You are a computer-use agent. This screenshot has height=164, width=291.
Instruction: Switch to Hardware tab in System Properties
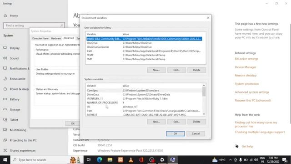pos(56,38)
